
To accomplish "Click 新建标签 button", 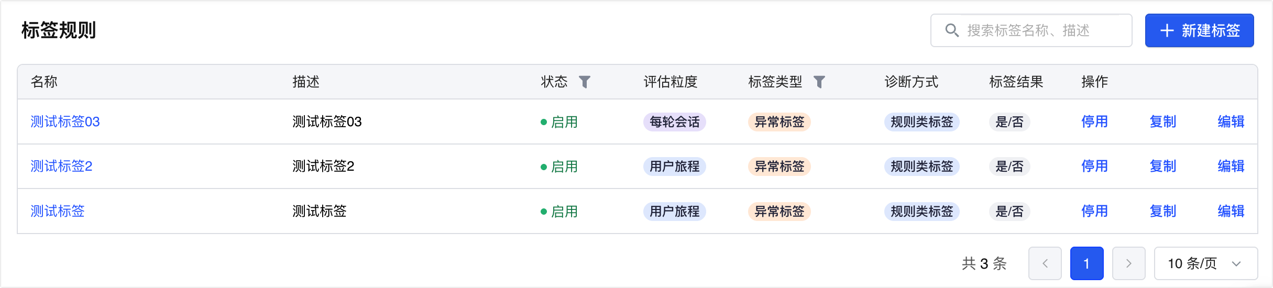I will [x=1199, y=30].
